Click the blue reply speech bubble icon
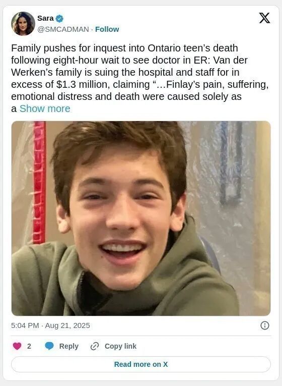The image size is (282, 386). pyautogui.click(x=49, y=346)
